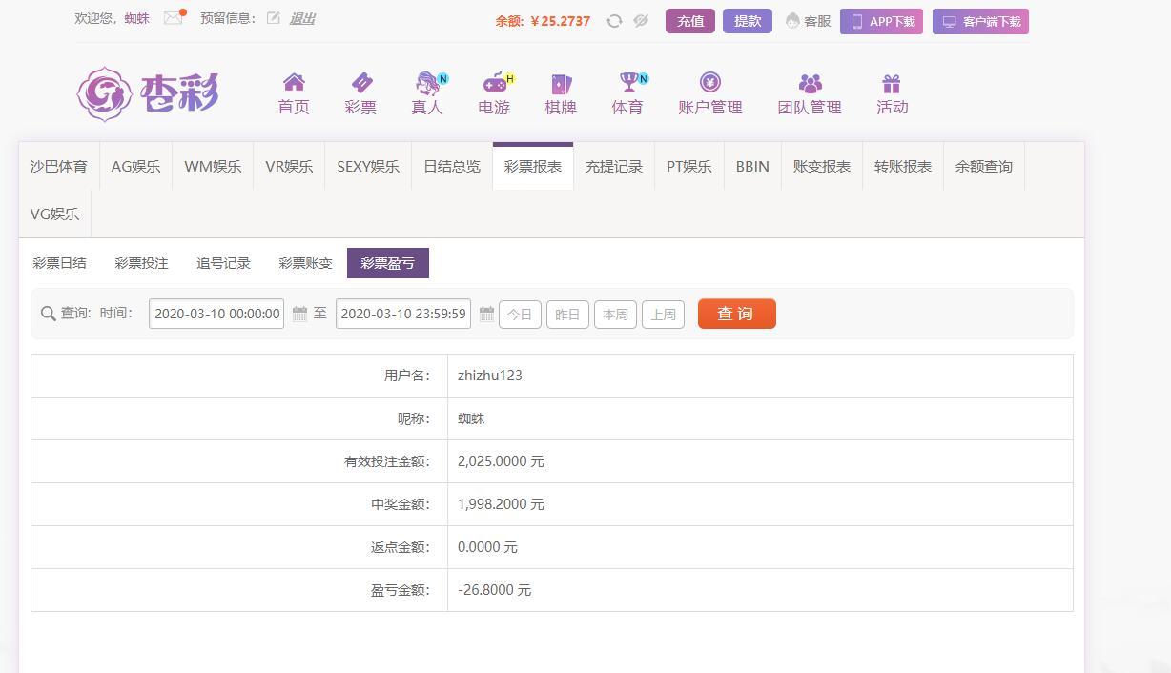Viewport: 1171px width, 673px height.
Task: Open 体育 trophy sports icon
Action: (x=628, y=83)
